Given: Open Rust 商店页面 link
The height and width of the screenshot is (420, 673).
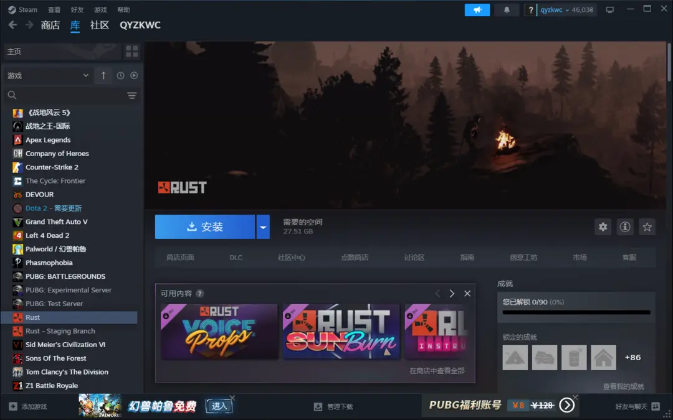Looking at the screenshot, I should (180, 258).
